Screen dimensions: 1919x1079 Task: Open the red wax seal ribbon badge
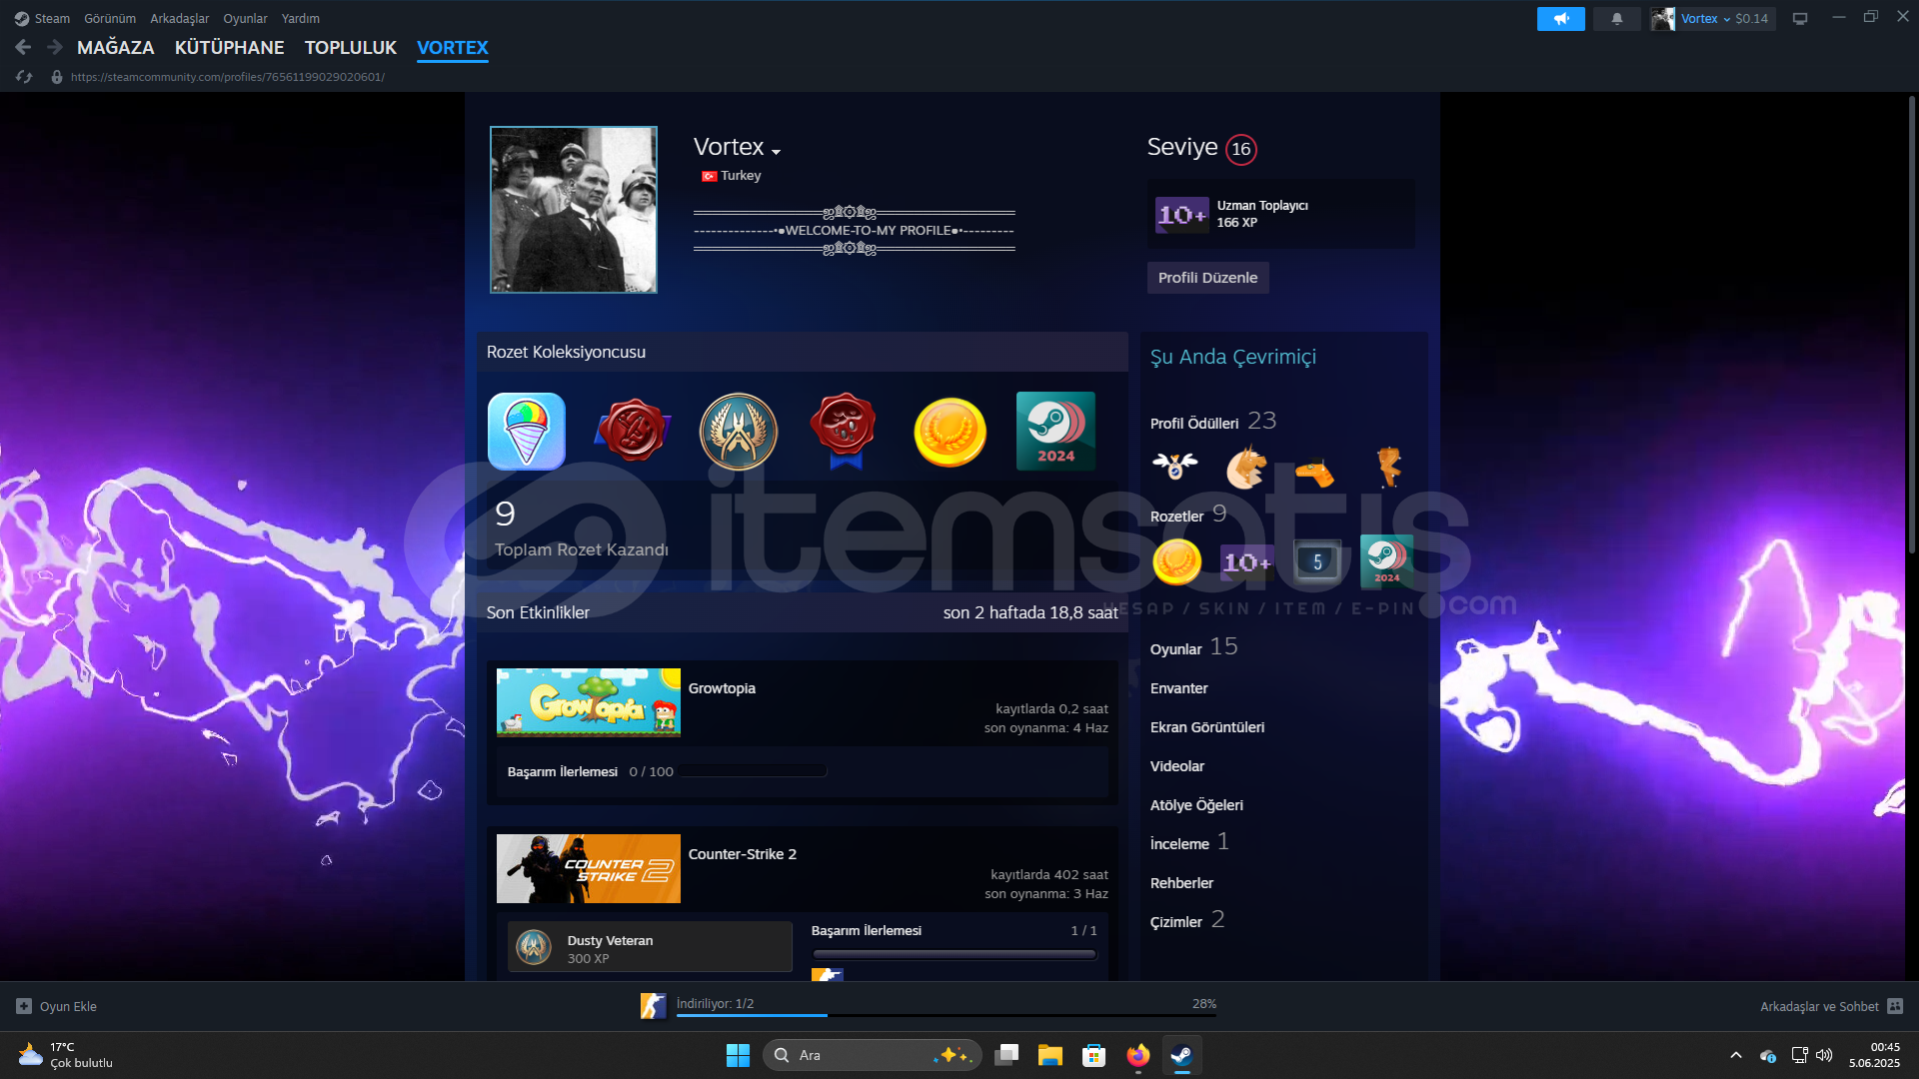(x=845, y=431)
